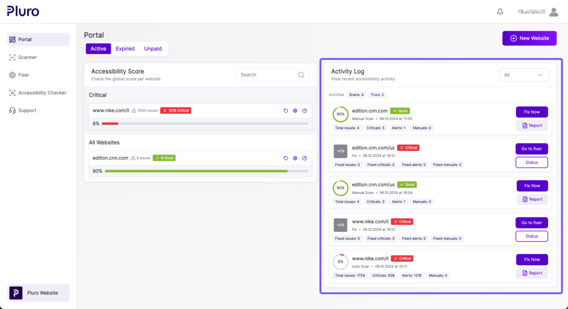568x309 pixels.
Task: Go to Accessibility Checker in sidebar
Action: [x=42, y=93]
